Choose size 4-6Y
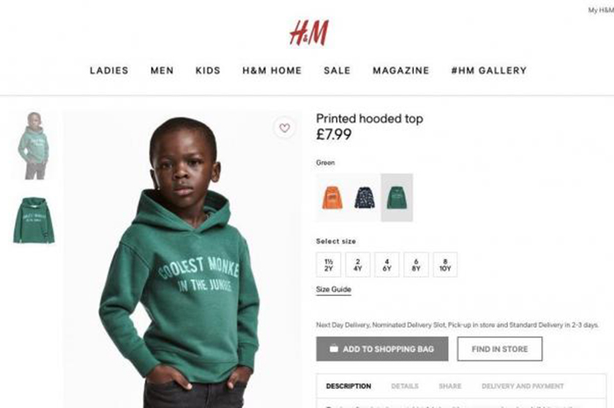Screen dimensions: 614x408 (387, 265)
